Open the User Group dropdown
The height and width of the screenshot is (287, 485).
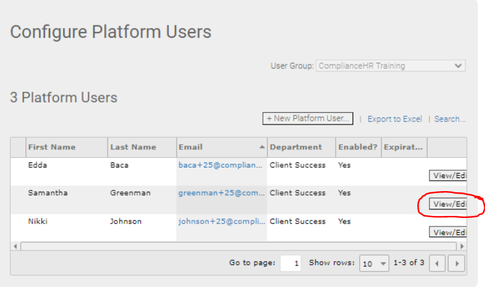tap(390, 66)
